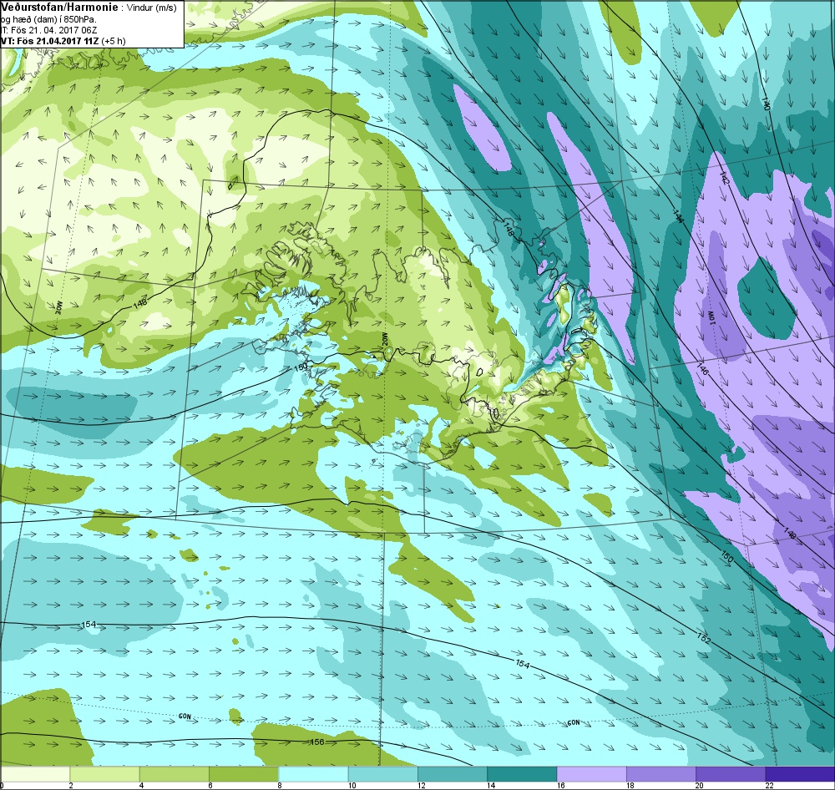Select the 'og hæð (dam) í 850hPa.' line

coord(48,19)
